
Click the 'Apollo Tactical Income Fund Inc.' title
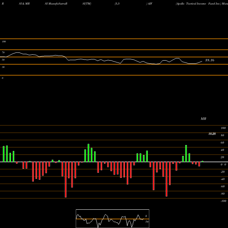coord(198,4)
